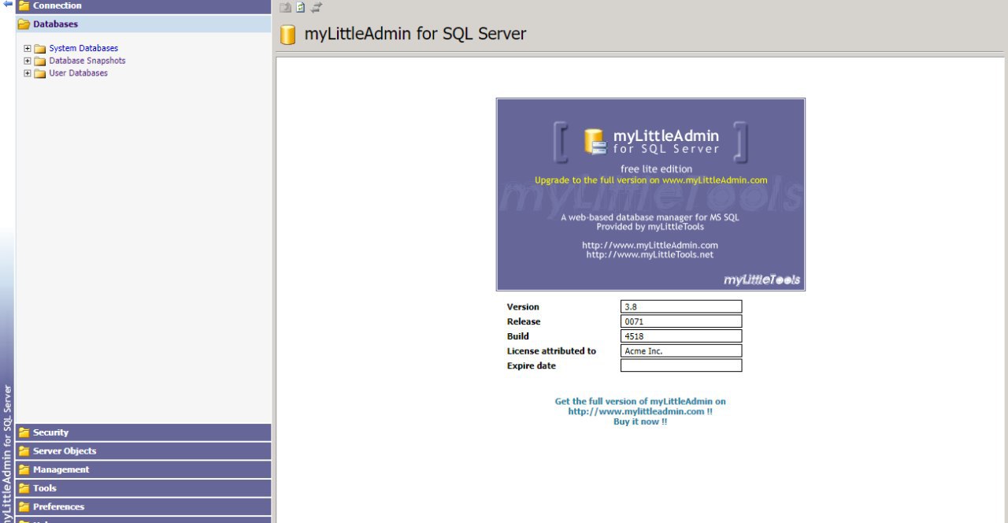Expand the System Databases tree node
The image size is (1008, 523).
coord(28,48)
